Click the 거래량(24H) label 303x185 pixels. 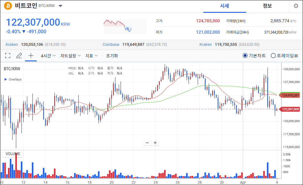coord(236,21)
